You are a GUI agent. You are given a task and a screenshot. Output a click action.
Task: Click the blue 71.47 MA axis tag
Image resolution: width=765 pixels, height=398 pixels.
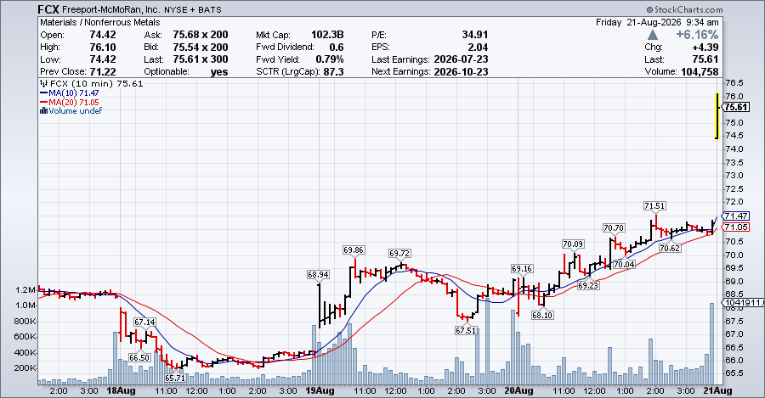[x=735, y=216]
